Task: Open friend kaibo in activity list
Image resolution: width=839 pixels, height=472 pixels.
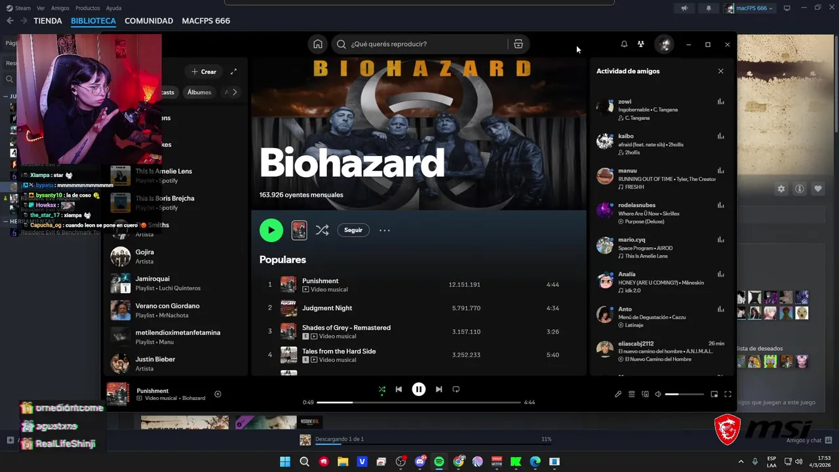Action: pyautogui.click(x=626, y=136)
